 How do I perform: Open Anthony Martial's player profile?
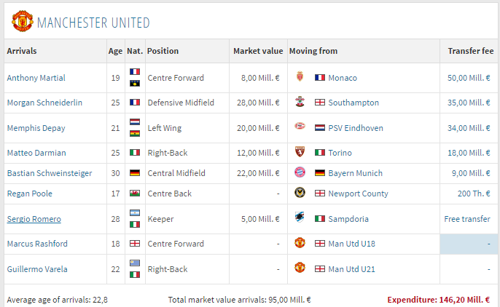(36, 78)
